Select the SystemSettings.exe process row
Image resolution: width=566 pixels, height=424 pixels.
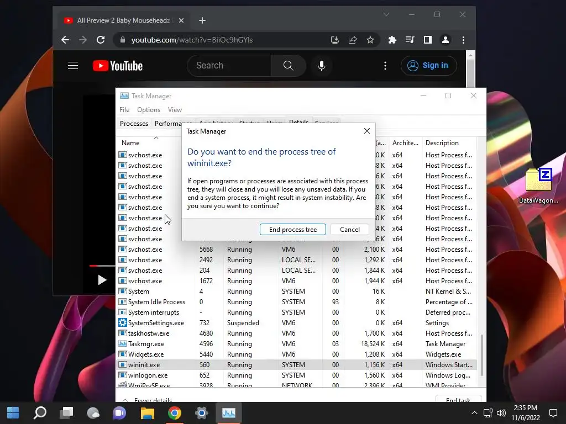(x=296, y=322)
